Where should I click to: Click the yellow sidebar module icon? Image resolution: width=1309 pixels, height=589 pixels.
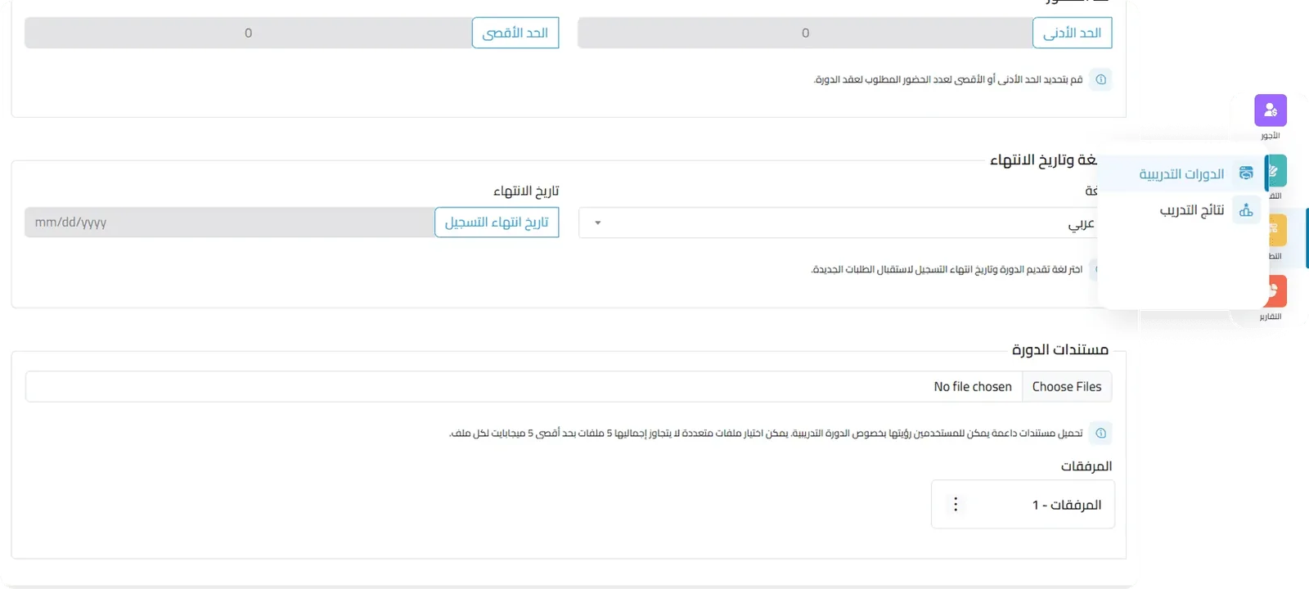coord(1276,231)
